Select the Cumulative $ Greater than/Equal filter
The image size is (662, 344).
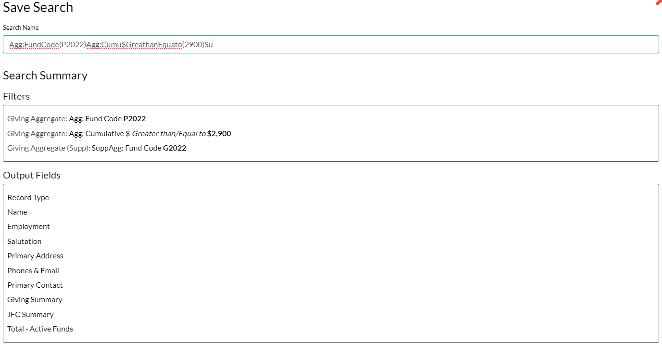pos(119,134)
